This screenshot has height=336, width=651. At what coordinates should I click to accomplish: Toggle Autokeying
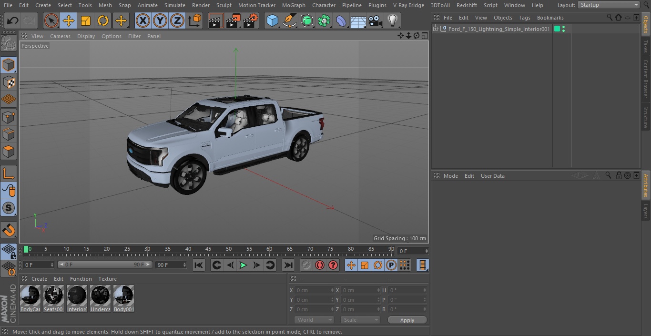pyautogui.click(x=320, y=265)
